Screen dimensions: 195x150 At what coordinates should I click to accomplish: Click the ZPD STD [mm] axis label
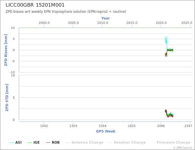[x=7, y=97]
